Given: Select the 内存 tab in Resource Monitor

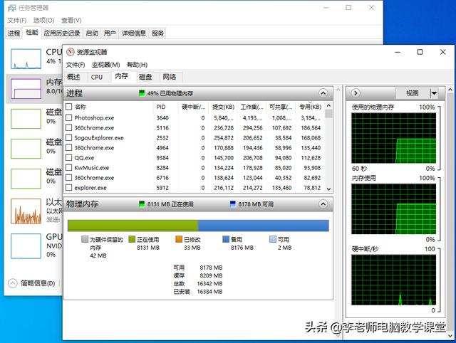Looking at the screenshot, I should (122, 76).
